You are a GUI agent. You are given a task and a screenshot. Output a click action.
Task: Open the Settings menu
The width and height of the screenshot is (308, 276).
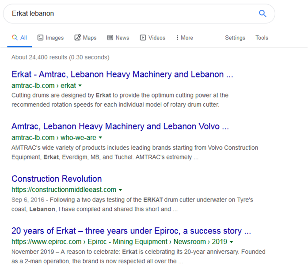[x=235, y=38]
